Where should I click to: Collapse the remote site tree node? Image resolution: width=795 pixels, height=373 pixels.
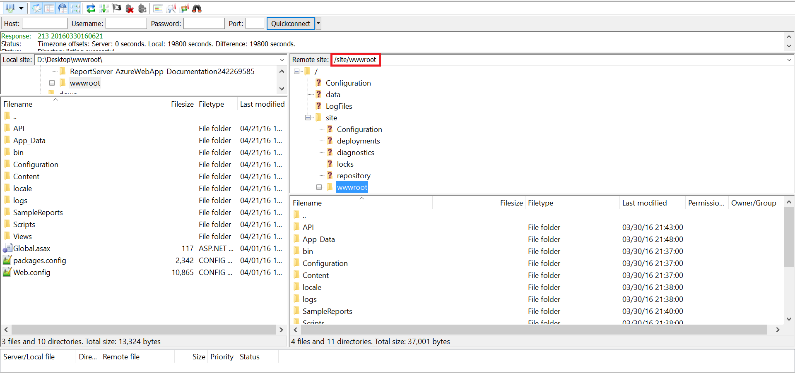(308, 118)
